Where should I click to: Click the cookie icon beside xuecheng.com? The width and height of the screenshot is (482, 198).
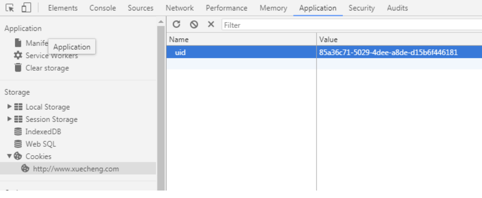pyautogui.click(x=25, y=169)
